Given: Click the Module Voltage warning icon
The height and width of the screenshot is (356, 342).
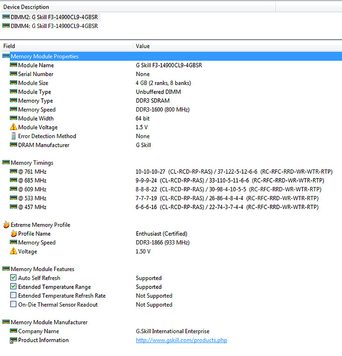Looking at the screenshot, I should 14,127.
